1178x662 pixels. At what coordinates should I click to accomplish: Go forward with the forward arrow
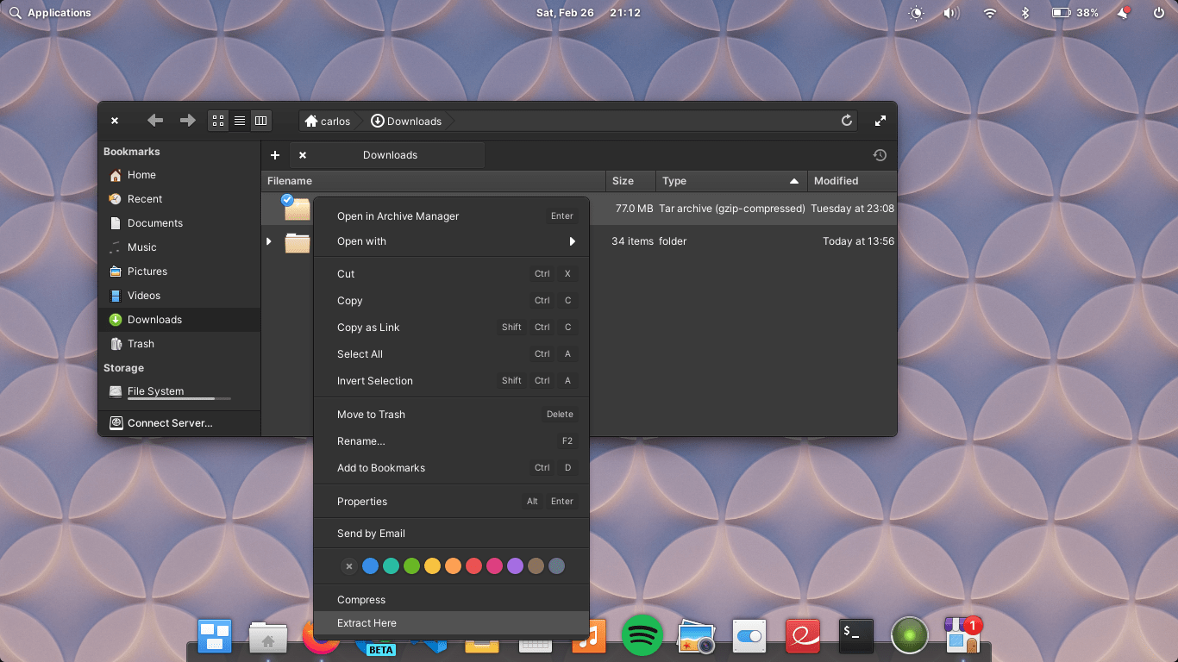pyautogui.click(x=188, y=121)
